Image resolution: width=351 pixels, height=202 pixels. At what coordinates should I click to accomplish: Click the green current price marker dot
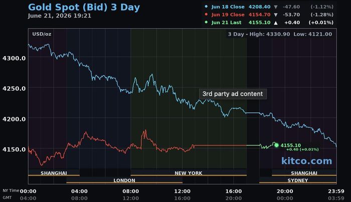pos(276,145)
